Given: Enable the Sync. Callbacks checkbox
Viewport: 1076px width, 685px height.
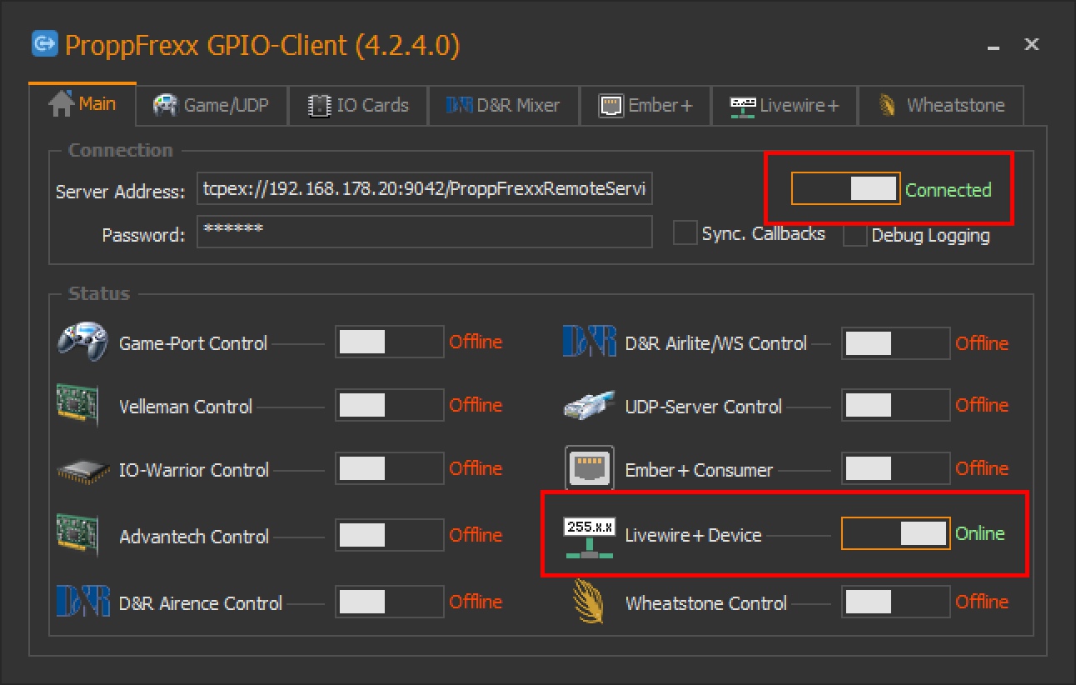Looking at the screenshot, I should pyautogui.click(x=685, y=233).
